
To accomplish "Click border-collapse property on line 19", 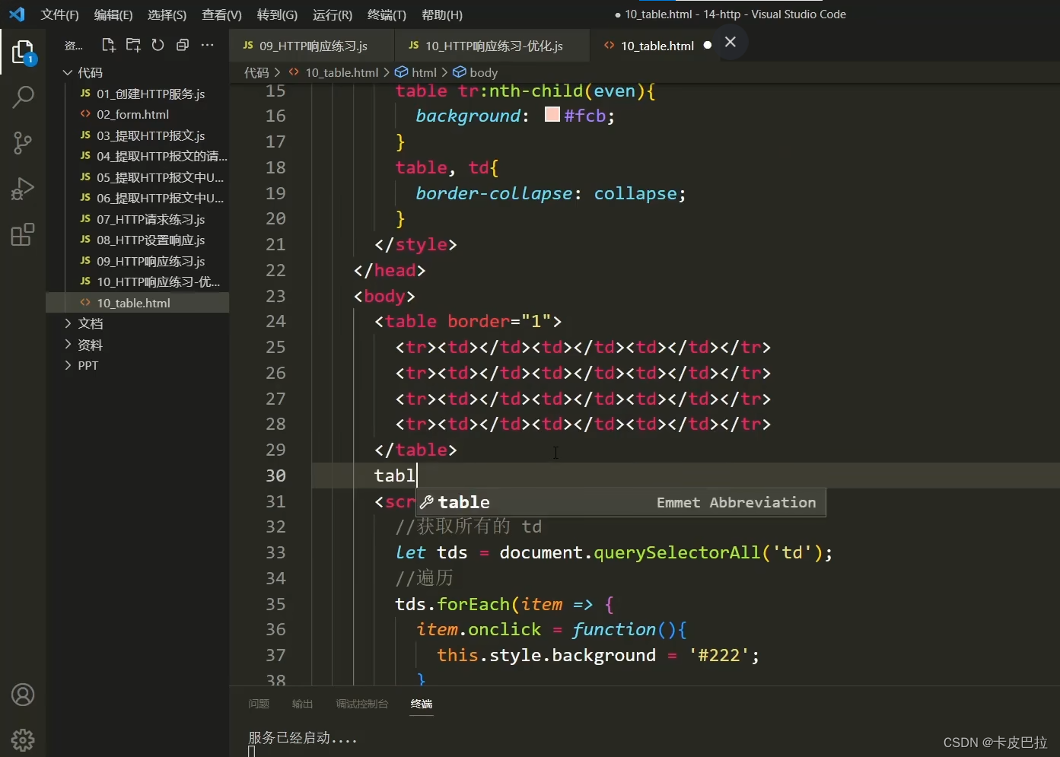I will coord(494,193).
